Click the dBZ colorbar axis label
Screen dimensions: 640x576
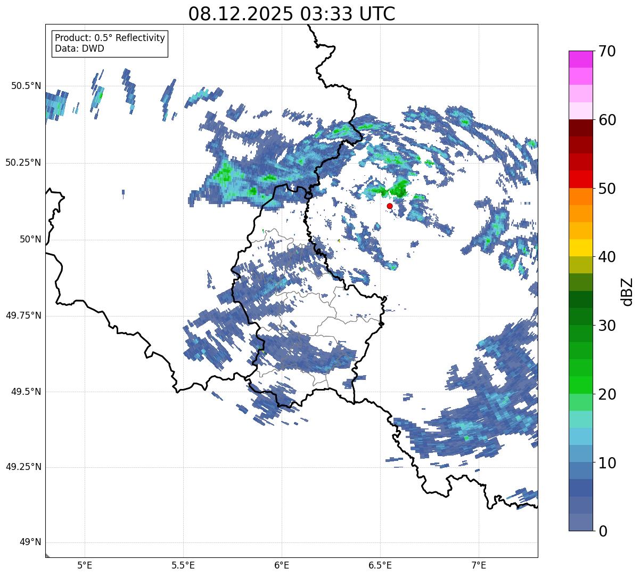click(626, 291)
